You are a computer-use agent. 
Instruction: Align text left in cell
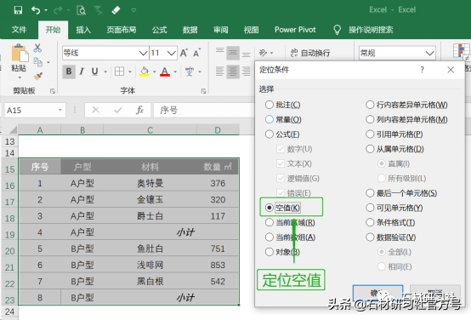coord(220,71)
